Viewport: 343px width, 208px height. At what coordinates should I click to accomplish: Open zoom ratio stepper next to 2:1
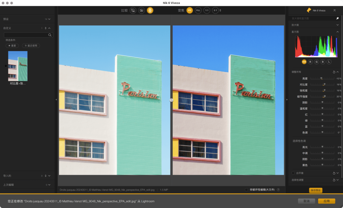(x=220, y=10)
